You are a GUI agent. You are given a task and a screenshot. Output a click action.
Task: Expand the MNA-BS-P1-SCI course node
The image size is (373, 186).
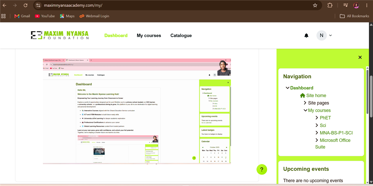[317, 133]
